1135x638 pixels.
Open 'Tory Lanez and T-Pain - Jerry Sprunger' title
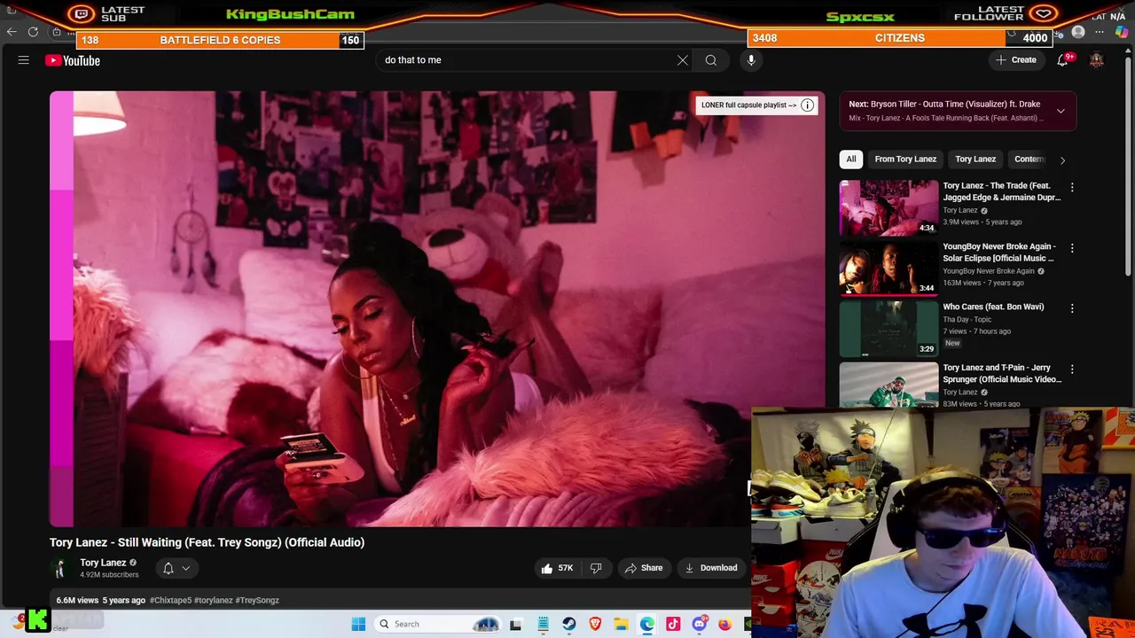click(1002, 373)
